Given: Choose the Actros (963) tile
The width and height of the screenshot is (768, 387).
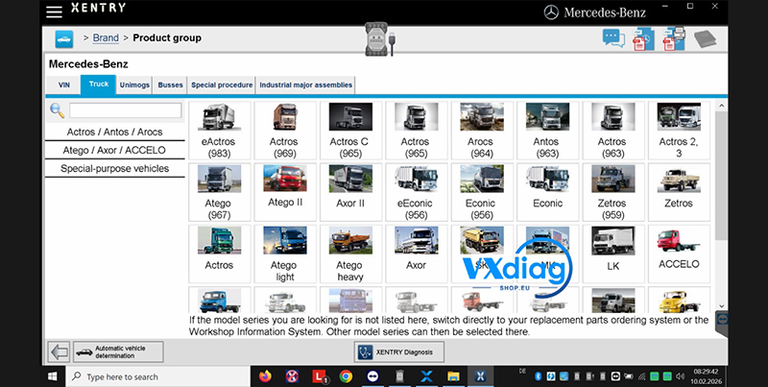Looking at the screenshot, I should point(613,131).
